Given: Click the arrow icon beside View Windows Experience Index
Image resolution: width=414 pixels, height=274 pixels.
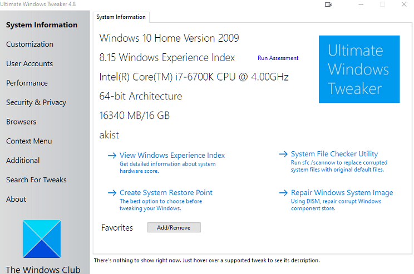Looking at the screenshot, I should [112, 156].
